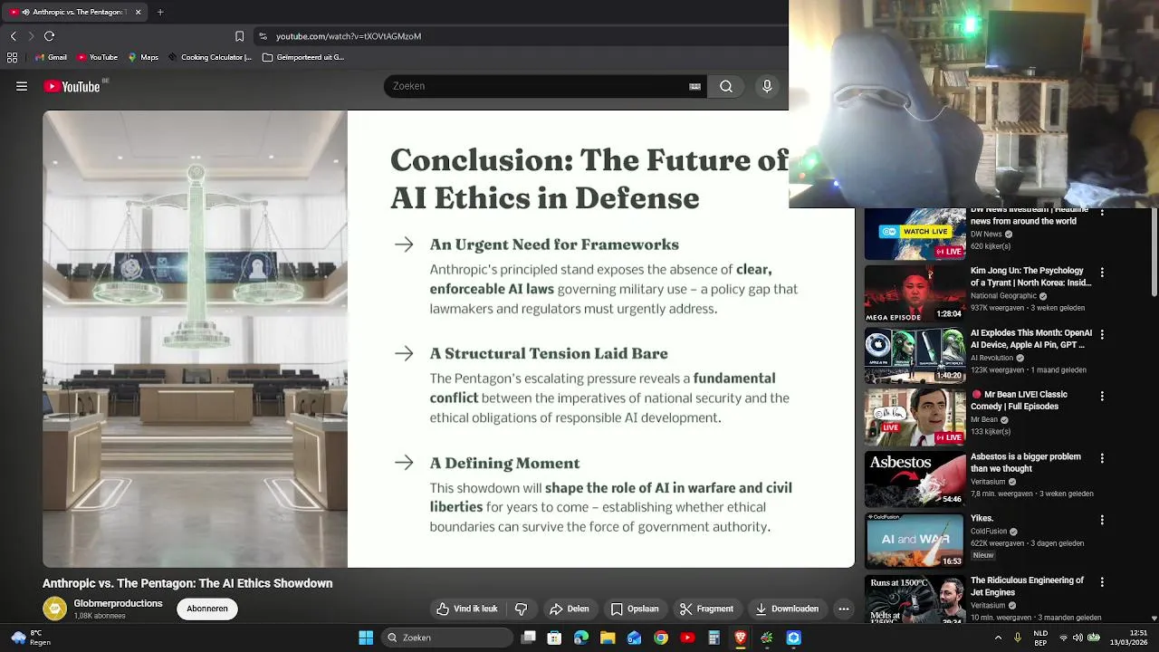Click the taskbar Zoeken search box

(448, 638)
